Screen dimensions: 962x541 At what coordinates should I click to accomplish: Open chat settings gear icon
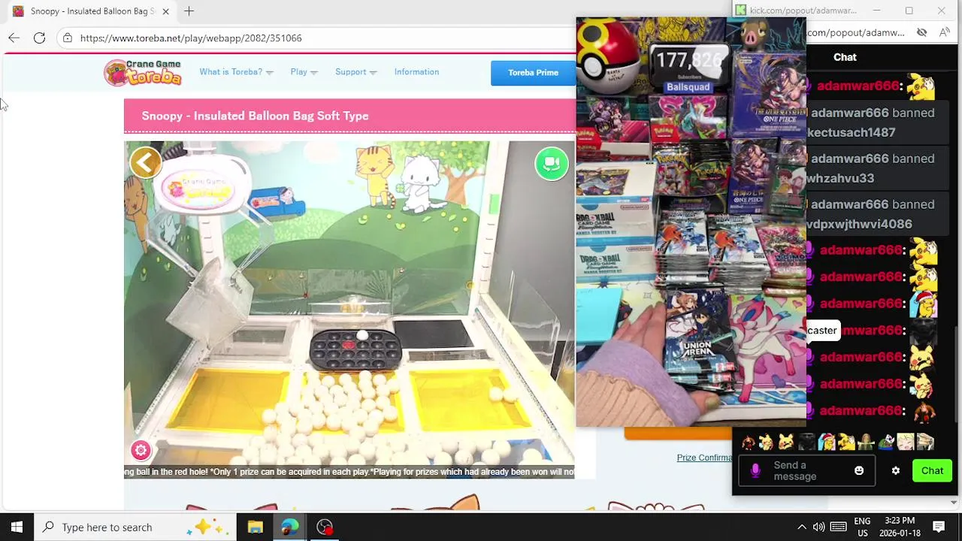pyautogui.click(x=895, y=471)
